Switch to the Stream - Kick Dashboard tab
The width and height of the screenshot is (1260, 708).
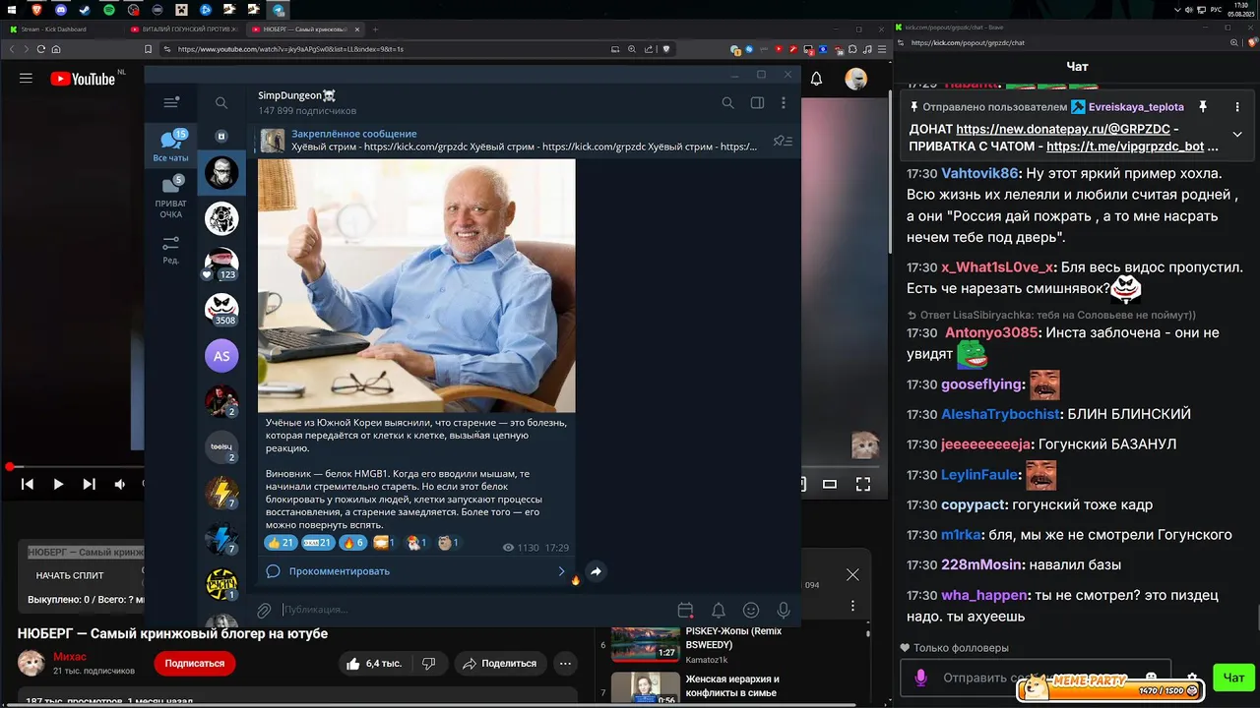[64, 29]
